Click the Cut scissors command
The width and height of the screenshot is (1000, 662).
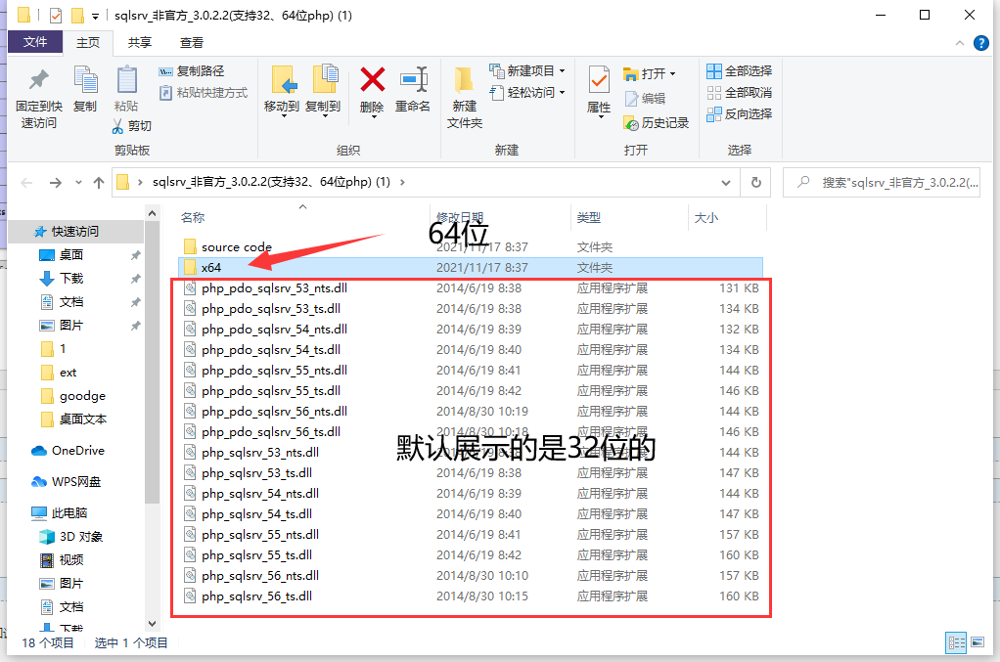[131, 125]
